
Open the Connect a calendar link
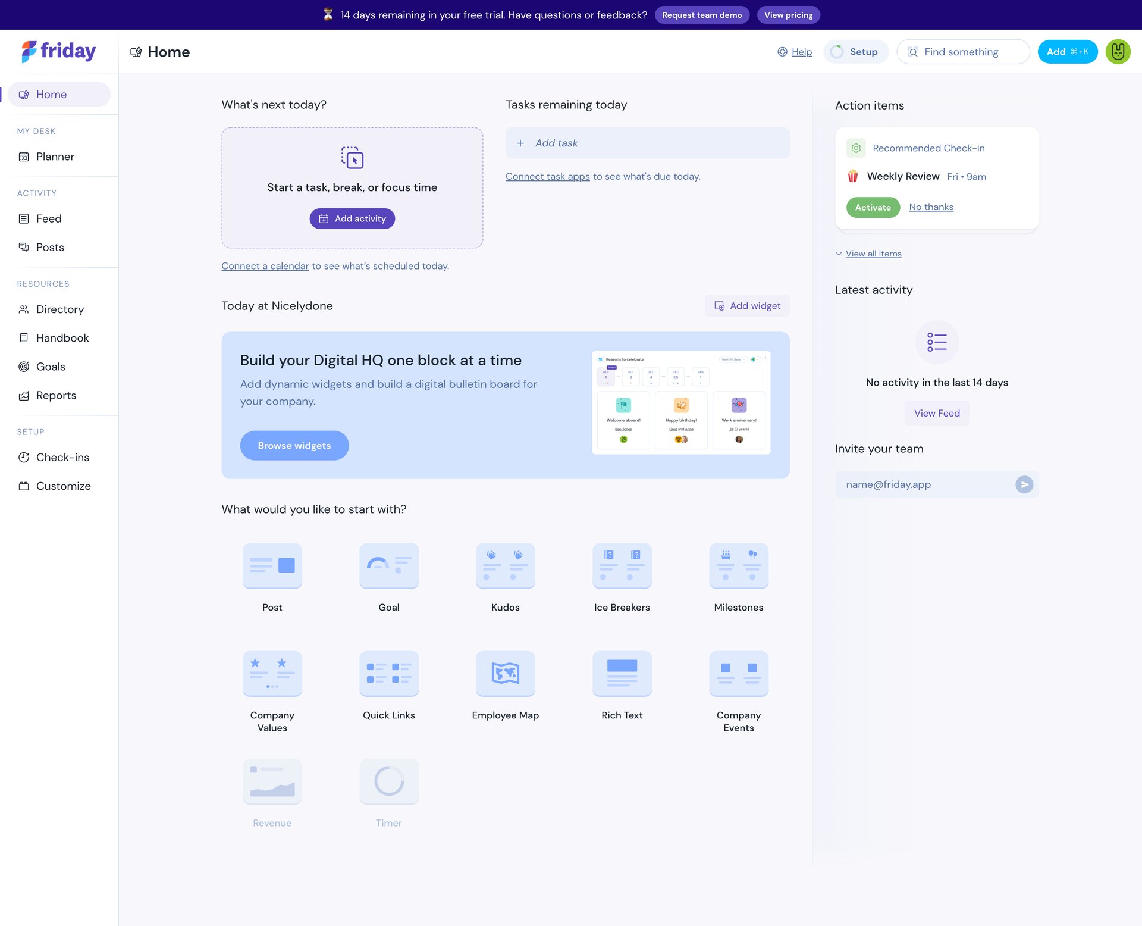pyautogui.click(x=265, y=265)
